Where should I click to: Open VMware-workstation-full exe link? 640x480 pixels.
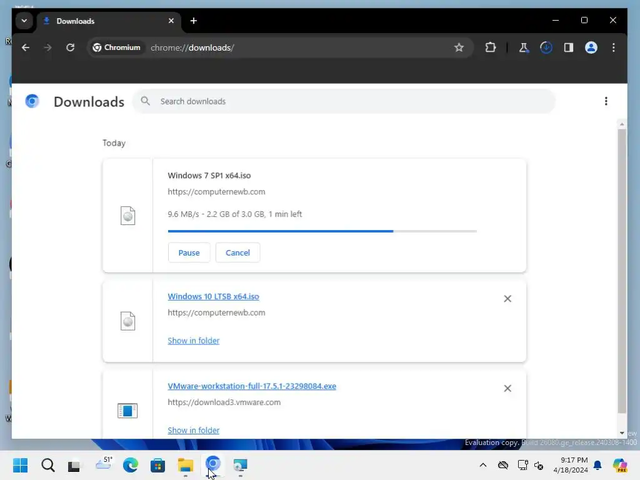pyautogui.click(x=252, y=386)
